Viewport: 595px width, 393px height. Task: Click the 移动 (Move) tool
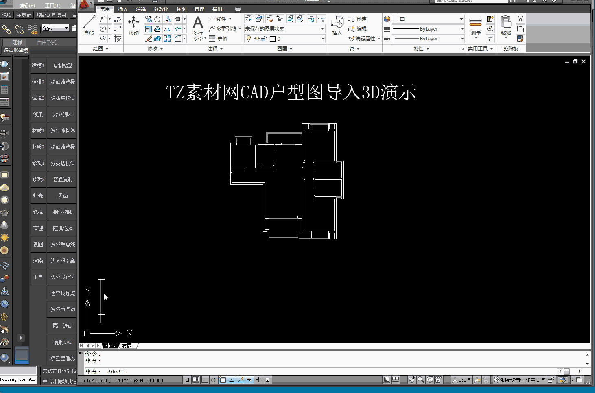pos(133,25)
